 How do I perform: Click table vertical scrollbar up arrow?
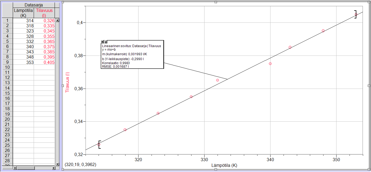57,20
